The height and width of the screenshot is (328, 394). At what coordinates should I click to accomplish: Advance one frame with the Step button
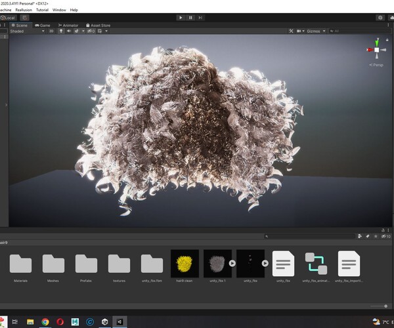200,18
